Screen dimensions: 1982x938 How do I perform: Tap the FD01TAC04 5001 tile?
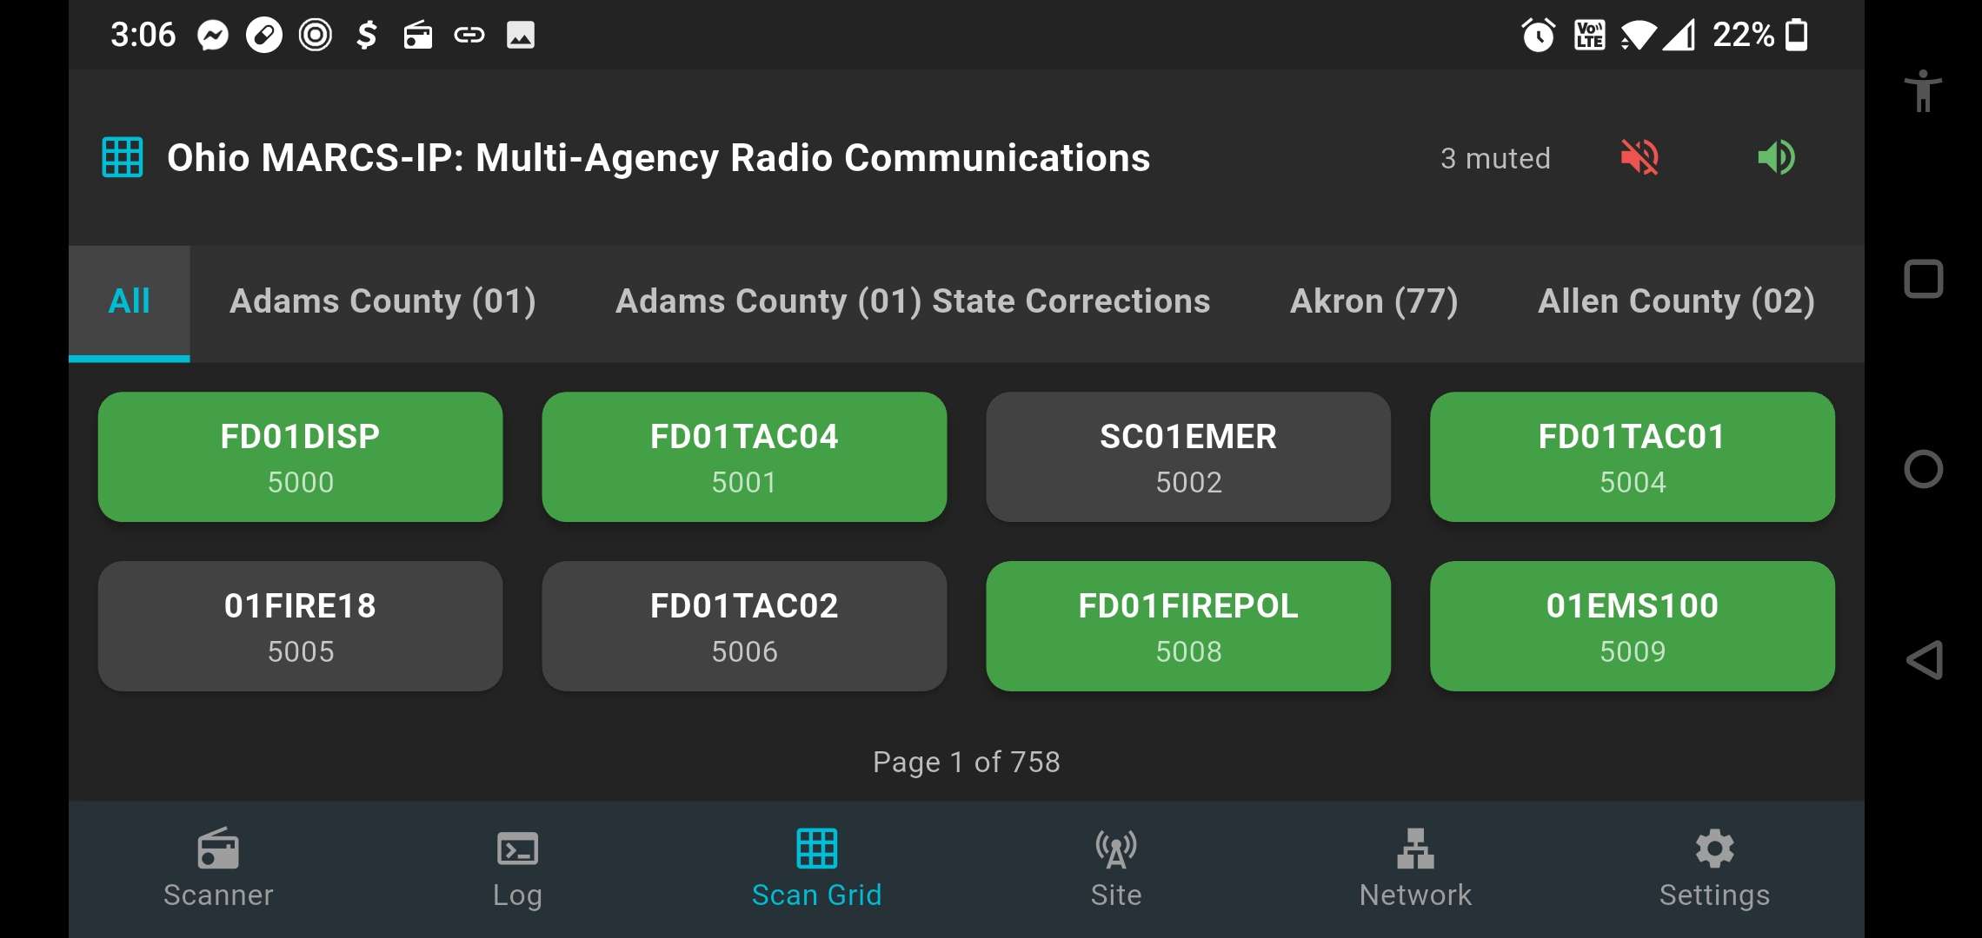coord(744,457)
